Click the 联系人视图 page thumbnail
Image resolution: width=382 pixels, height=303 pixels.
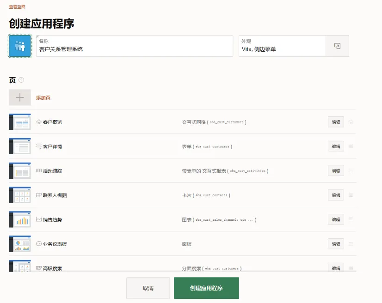(20, 195)
